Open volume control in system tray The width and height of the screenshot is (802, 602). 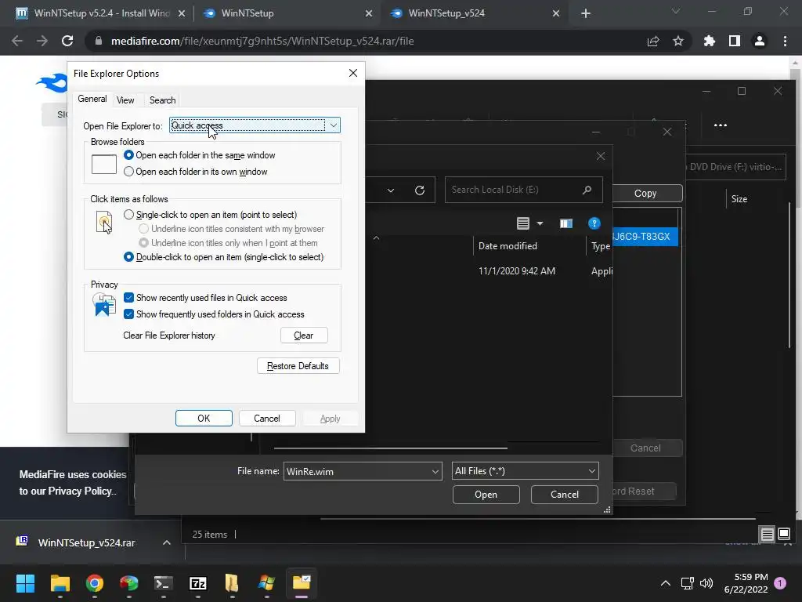(706, 583)
